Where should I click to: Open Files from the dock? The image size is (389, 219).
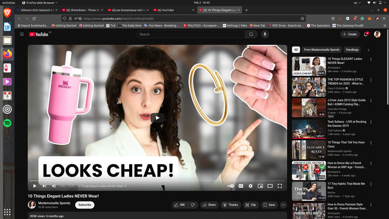[x=7, y=40]
